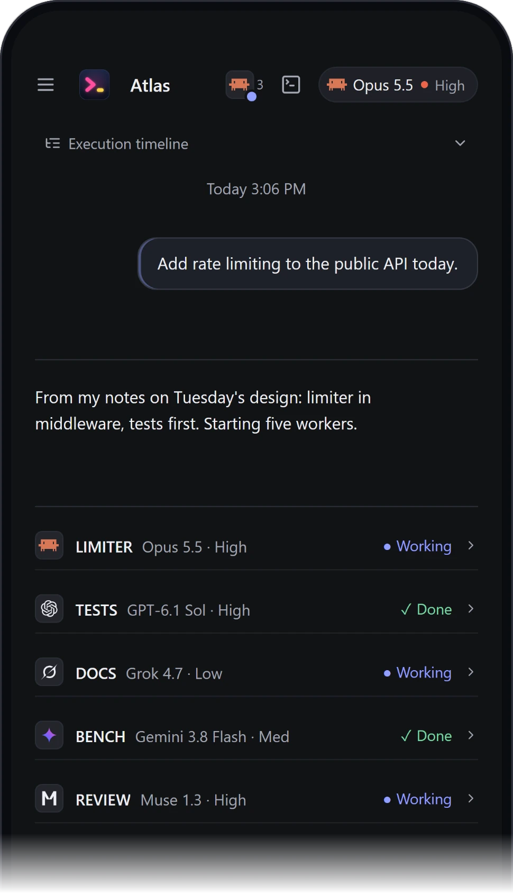Open the active agents badge showing 3

click(x=245, y=85)
